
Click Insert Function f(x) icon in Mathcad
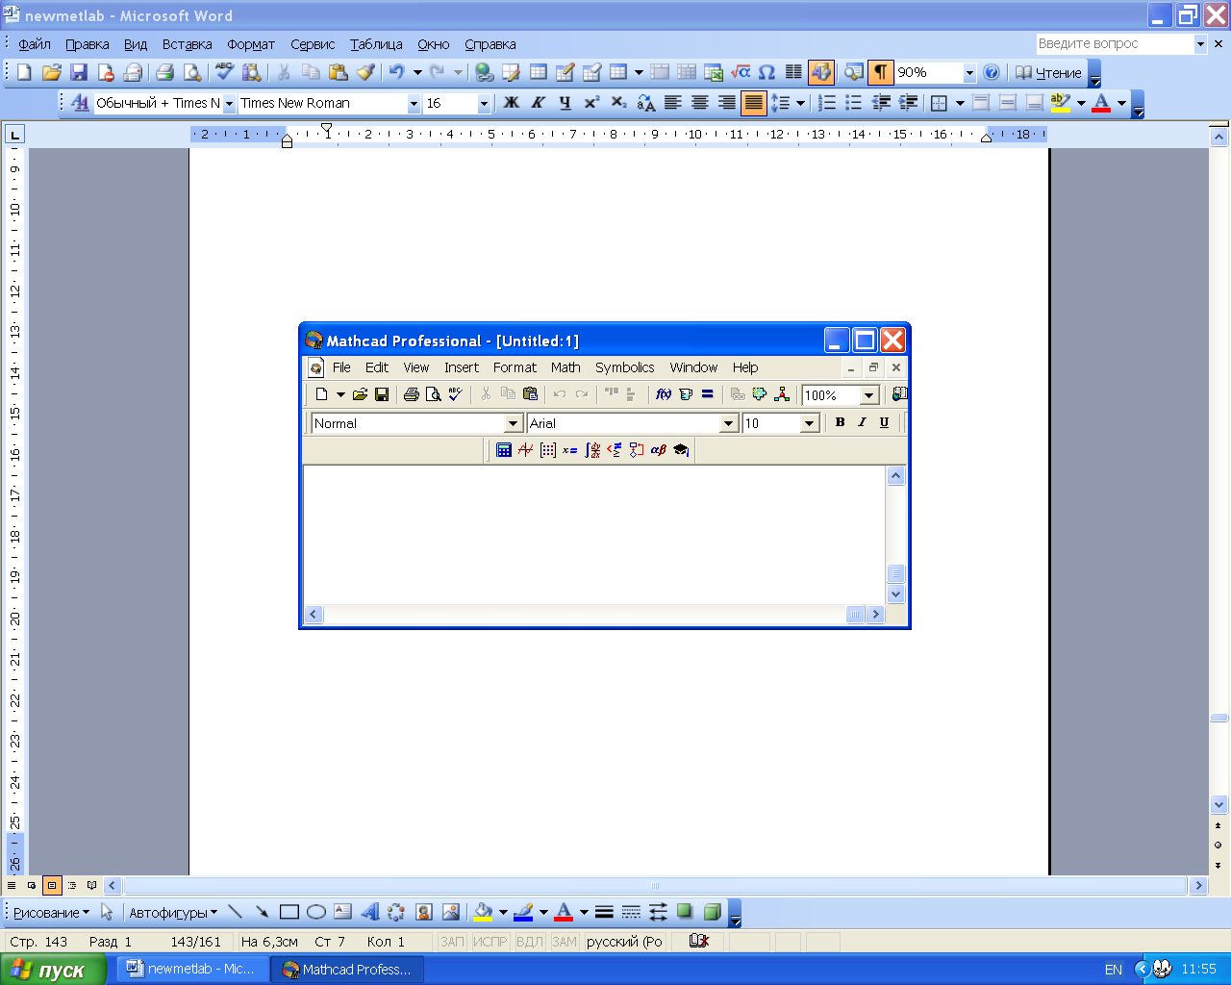(x=664, y=394)
